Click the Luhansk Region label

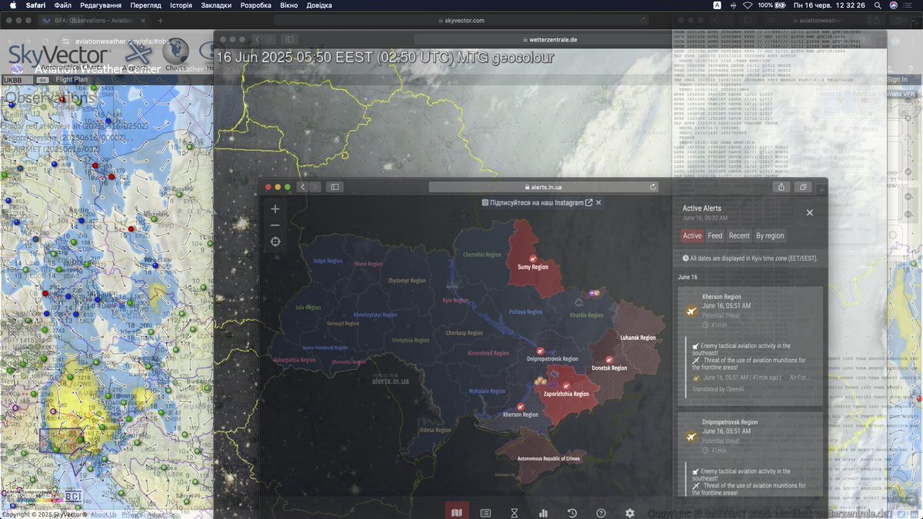pyautogui.click(x=638, y=338)
